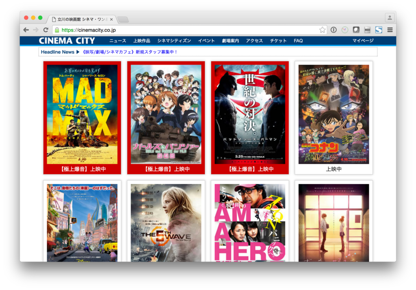The height and width of the screenshot is (290, 416).
Task: Open the FAQ menu item
Action: point(298,41)
